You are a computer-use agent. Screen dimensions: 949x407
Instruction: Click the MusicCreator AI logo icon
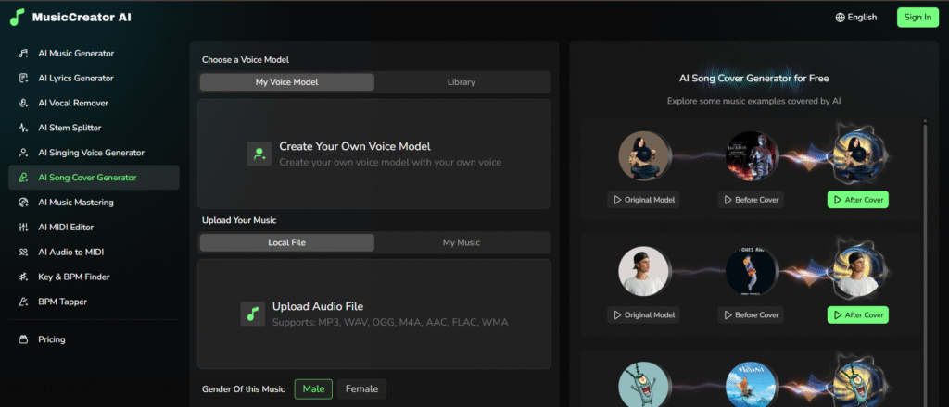pos(17,17)
